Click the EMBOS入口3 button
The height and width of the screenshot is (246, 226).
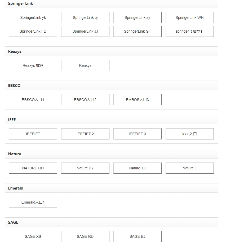click(138, 100)
